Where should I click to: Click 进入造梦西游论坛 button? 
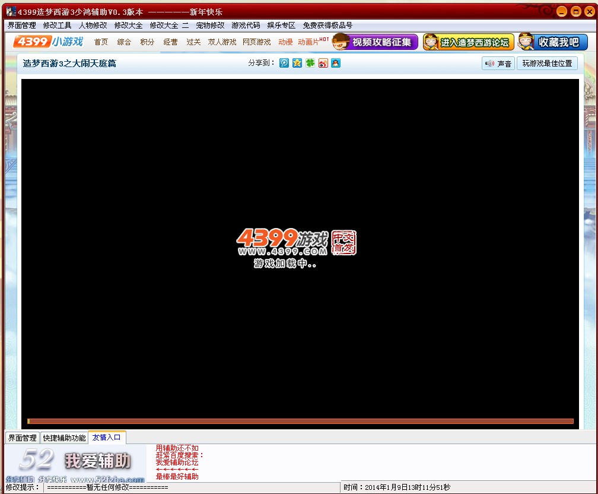pos(468,42)
